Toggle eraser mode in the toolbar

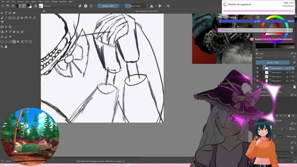point(80,6)
